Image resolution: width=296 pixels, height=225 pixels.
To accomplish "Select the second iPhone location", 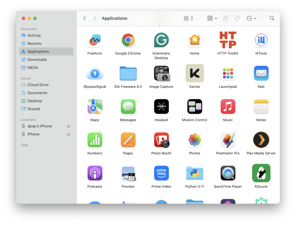I will pos(46,134).
